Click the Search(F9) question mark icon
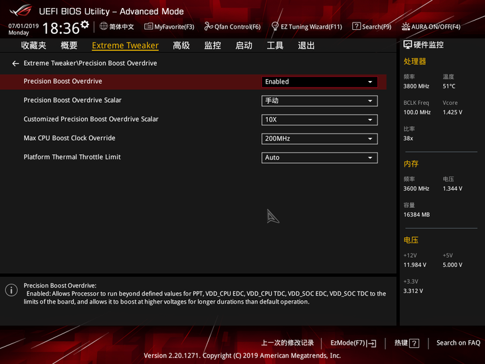 (x=356, y=27)
